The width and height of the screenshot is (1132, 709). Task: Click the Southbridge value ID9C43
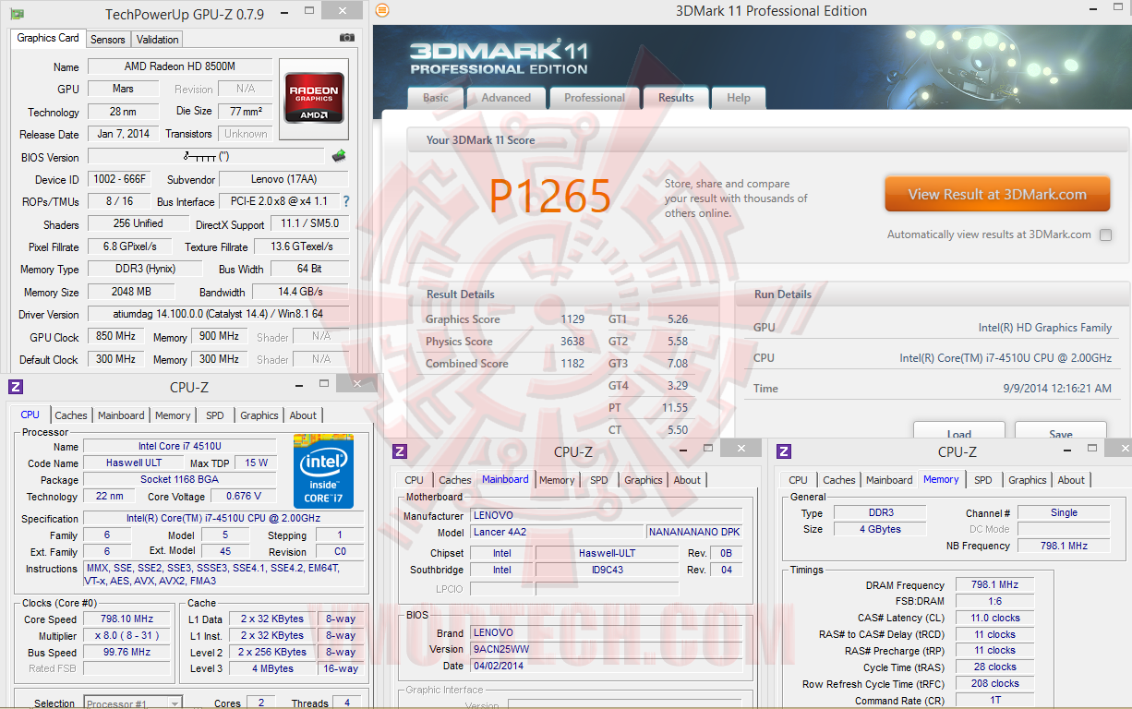607,570
